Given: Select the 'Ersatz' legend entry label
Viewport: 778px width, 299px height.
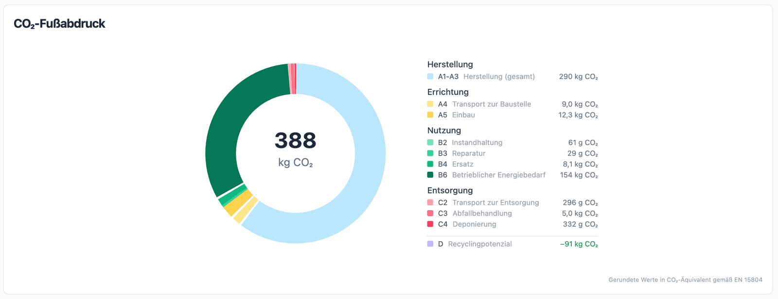Looking at the screenshot, I should click(462, 164).
